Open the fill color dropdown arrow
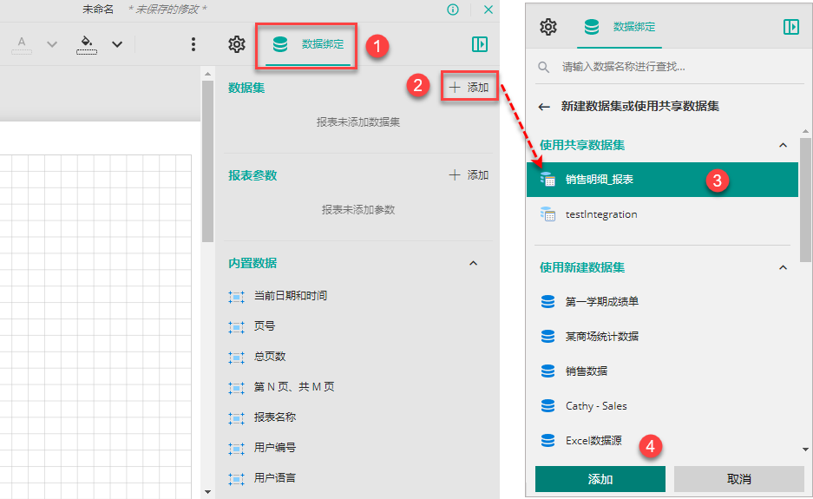Screen dimensions: 813x499 (x=117, y=44)
